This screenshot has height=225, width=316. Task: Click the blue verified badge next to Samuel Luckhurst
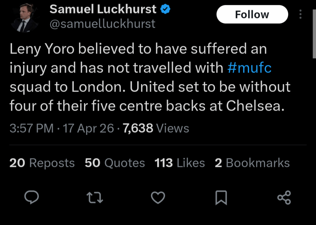click(165, 9)
